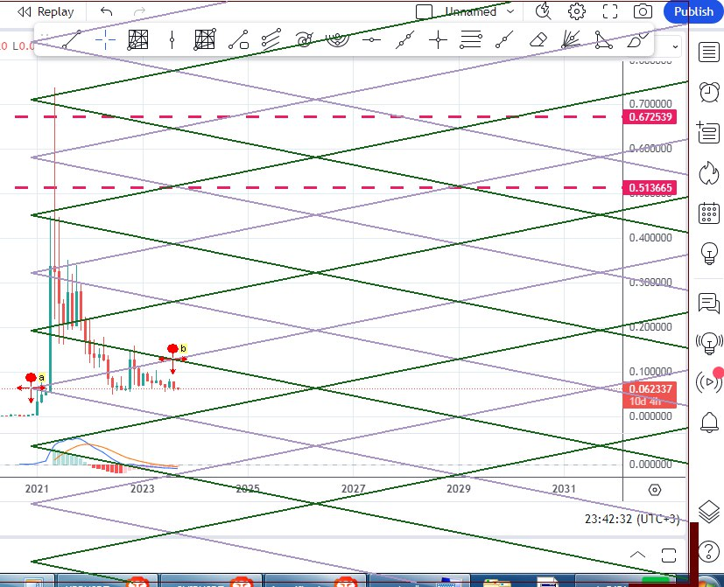The width and height of the screenshot is (724, 587).
Task: Activate the Eraser tool
Action: [x=538, y=39]
